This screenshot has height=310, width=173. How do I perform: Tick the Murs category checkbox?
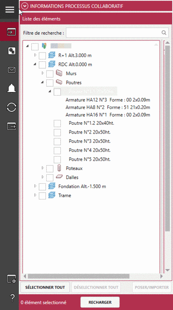pos(49,74)
